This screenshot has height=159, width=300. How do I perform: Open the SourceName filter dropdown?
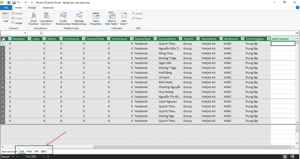pyautogui.click(x=180, y=39)
